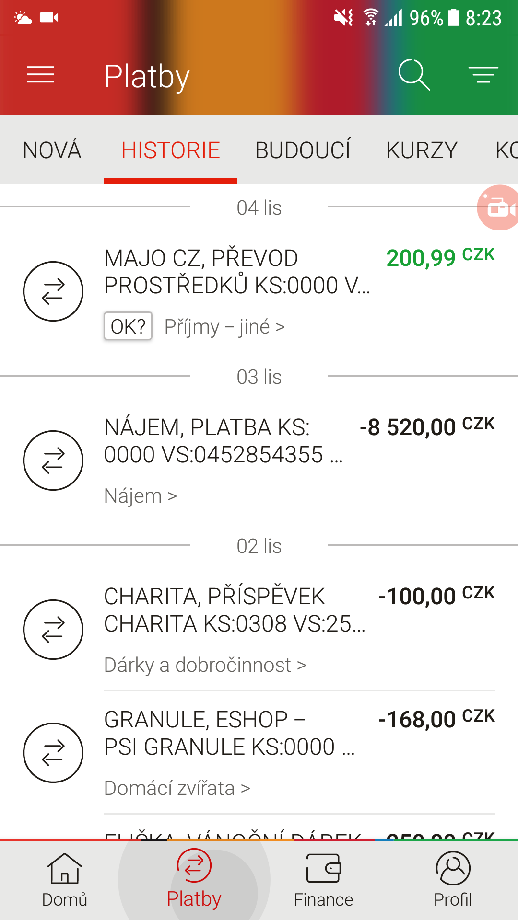Open the filter options icon
Image resolution: width=518 pixels, height=920 pixels.
pos(483,75)
